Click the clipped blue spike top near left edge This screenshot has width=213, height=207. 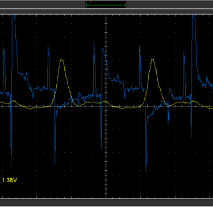pyautogui.click(x=13, y=16)
